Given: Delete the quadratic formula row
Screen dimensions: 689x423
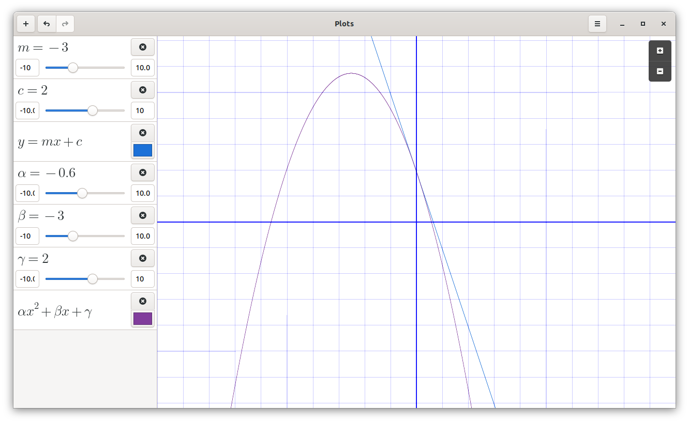Looking at the screenshot, I should coord(143,301).
